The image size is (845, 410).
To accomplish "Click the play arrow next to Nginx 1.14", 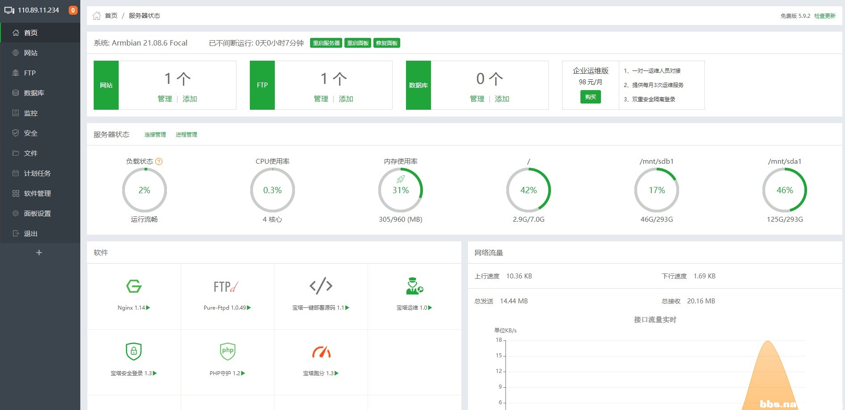I will point(148,307).
